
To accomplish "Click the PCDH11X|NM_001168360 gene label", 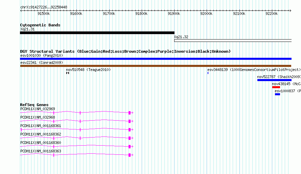I will tap(41, 143).
